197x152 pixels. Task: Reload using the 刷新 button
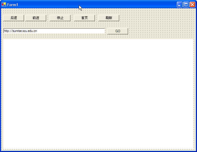point(109,18)
